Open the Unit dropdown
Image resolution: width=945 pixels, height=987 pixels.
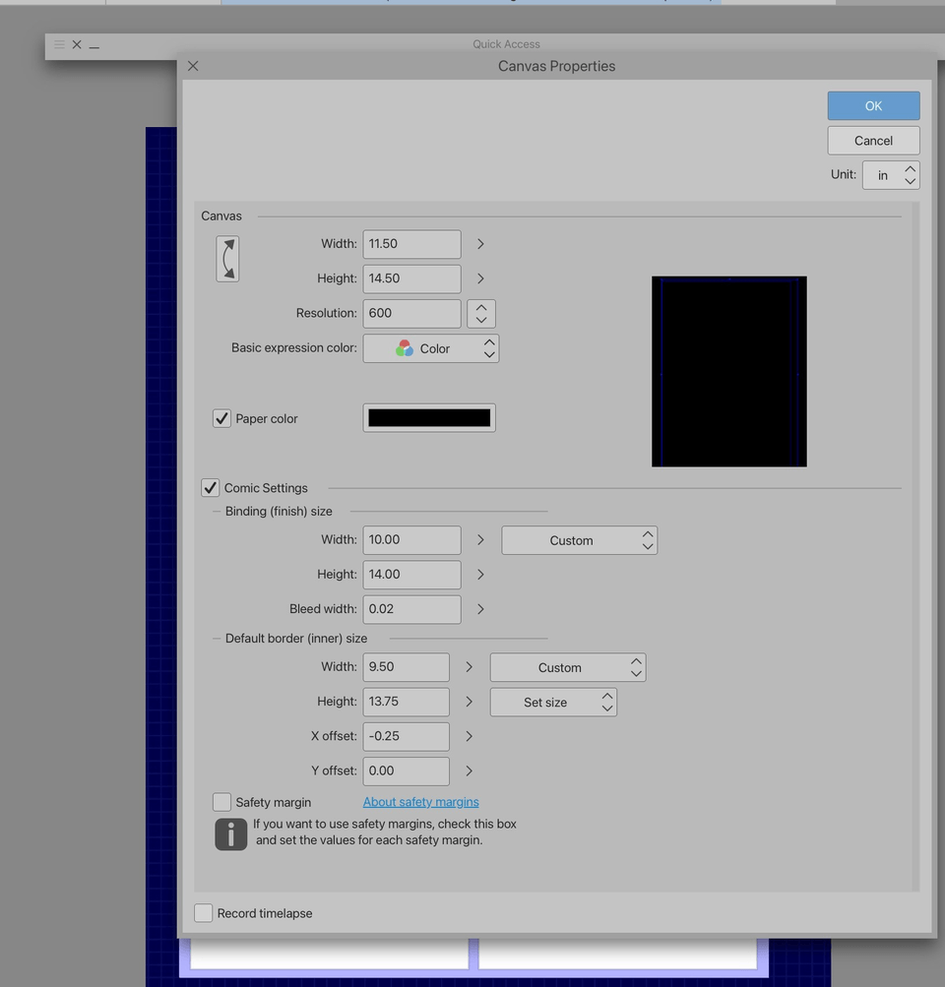891,175
